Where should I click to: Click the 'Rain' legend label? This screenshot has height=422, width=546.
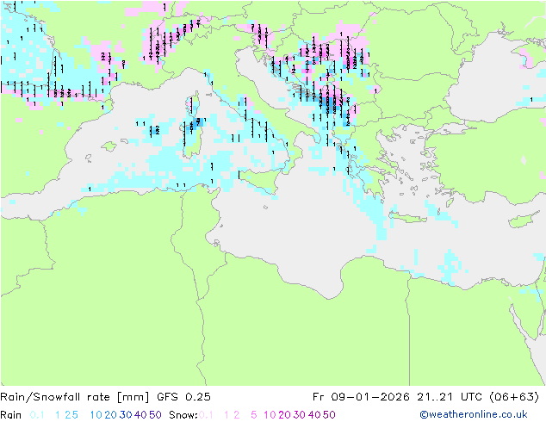(x=11, y=415)
